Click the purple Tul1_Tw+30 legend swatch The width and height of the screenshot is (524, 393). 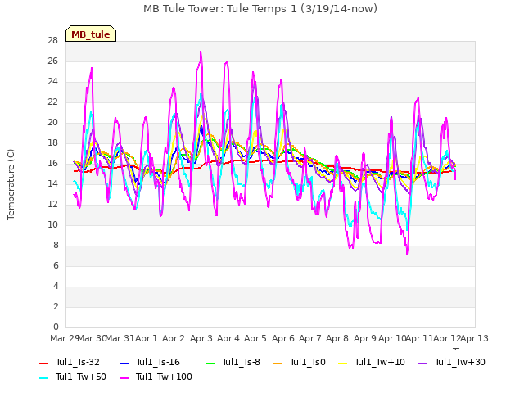click(422, 364)
